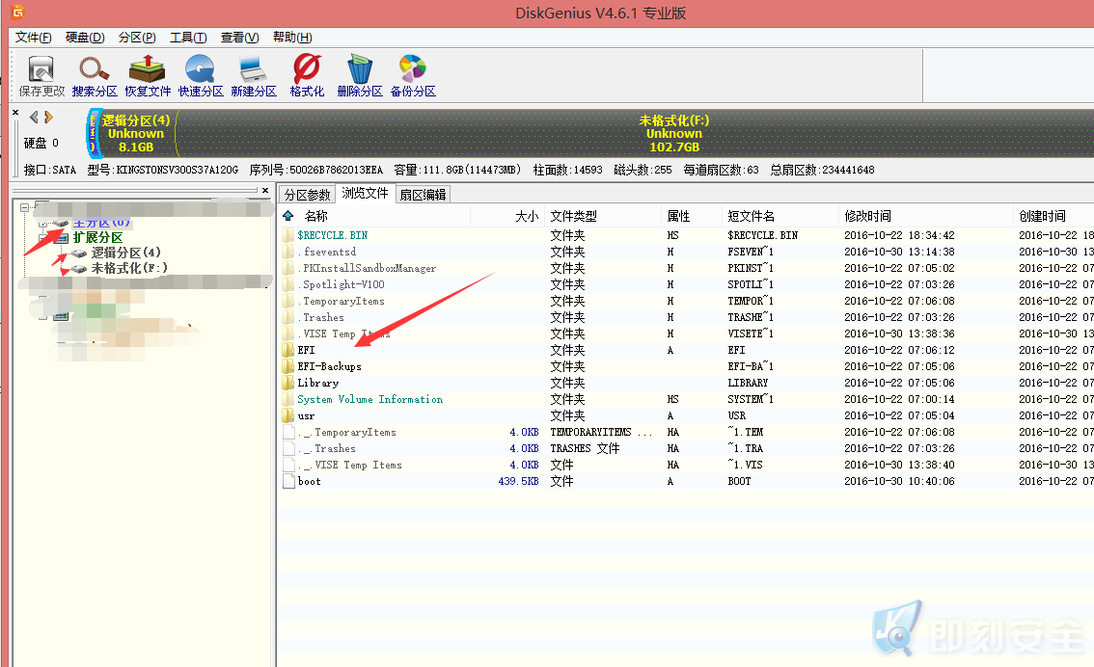This screenshot has width=1094, height=667.
Task: Click the up-folder arrow icon in file list
Action: [x=288, y=216]
